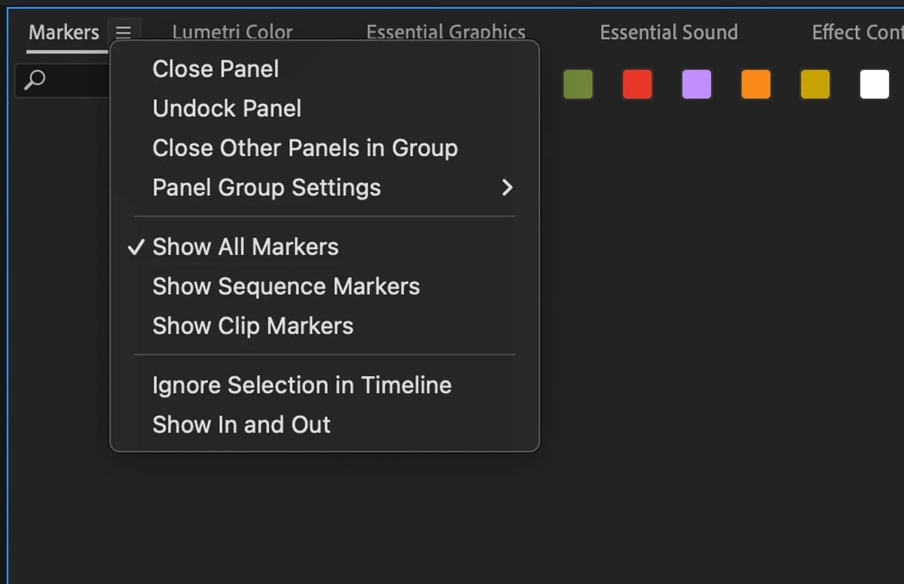
Task: Filter markers by green color swatch
Action: [x=578, y=84]
